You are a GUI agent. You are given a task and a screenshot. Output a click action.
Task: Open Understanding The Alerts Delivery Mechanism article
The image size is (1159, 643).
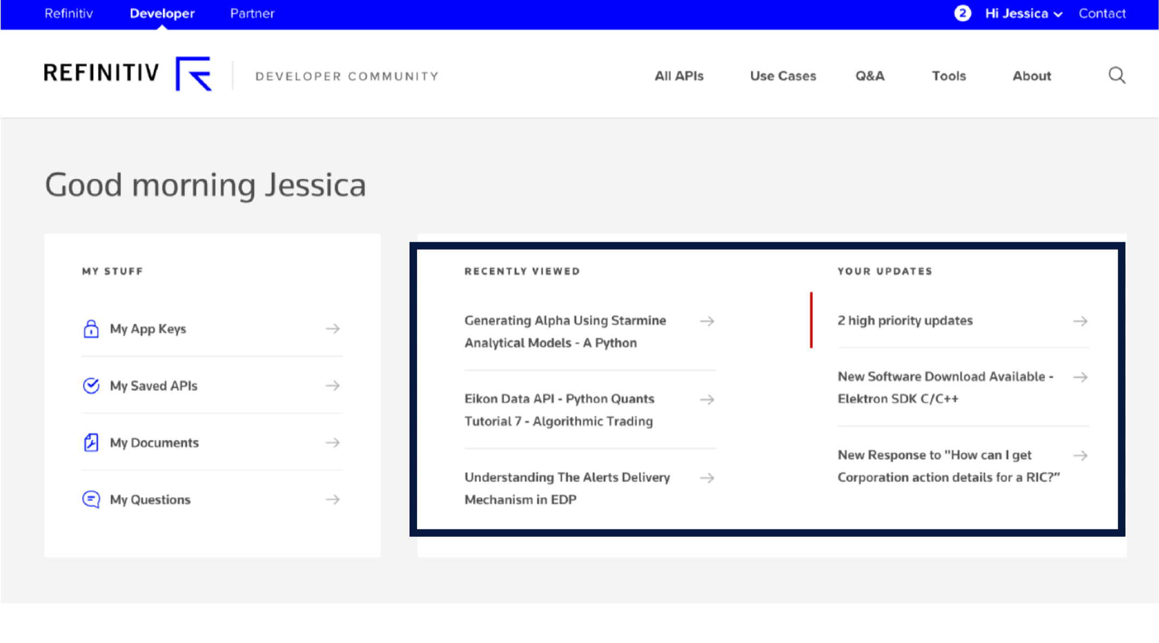[567, 488]
